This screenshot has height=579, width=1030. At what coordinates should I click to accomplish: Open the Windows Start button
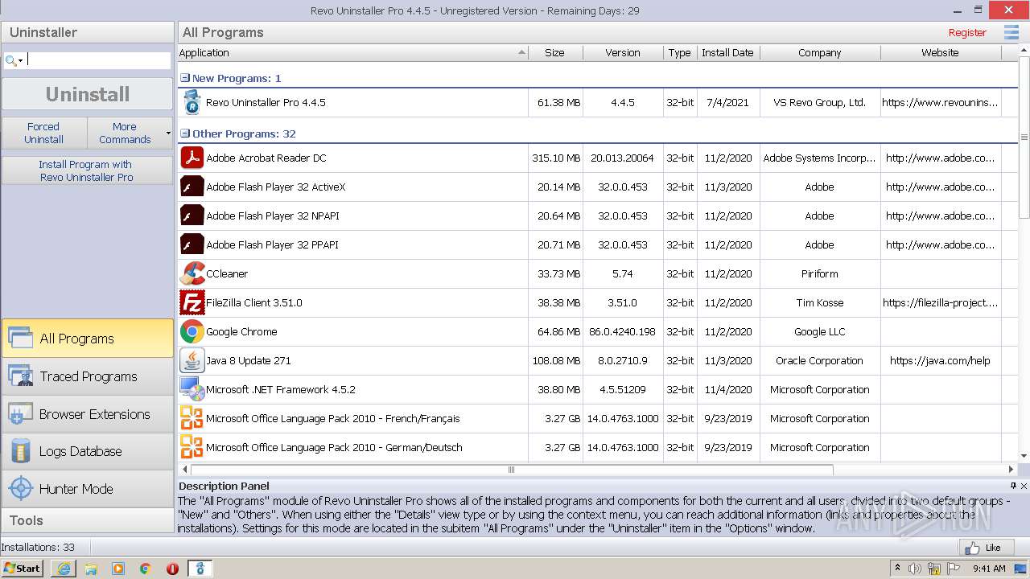tap(23, 569)
